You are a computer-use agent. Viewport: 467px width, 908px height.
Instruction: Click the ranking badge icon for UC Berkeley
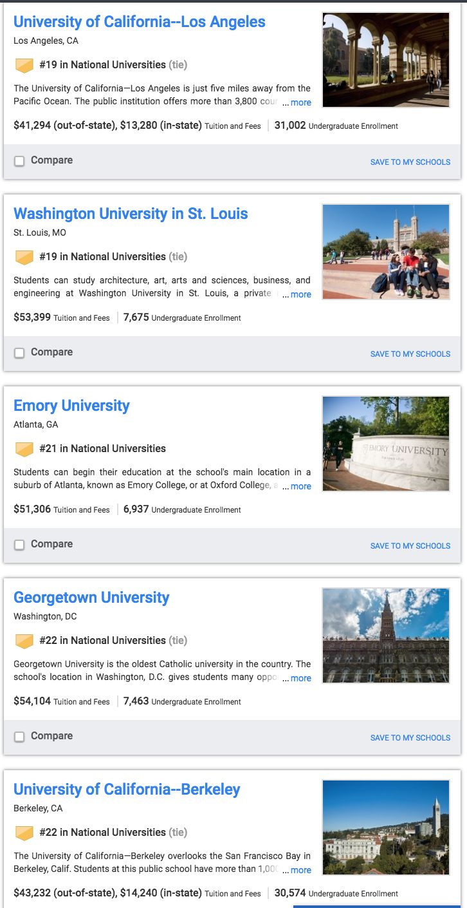[24, 833]
